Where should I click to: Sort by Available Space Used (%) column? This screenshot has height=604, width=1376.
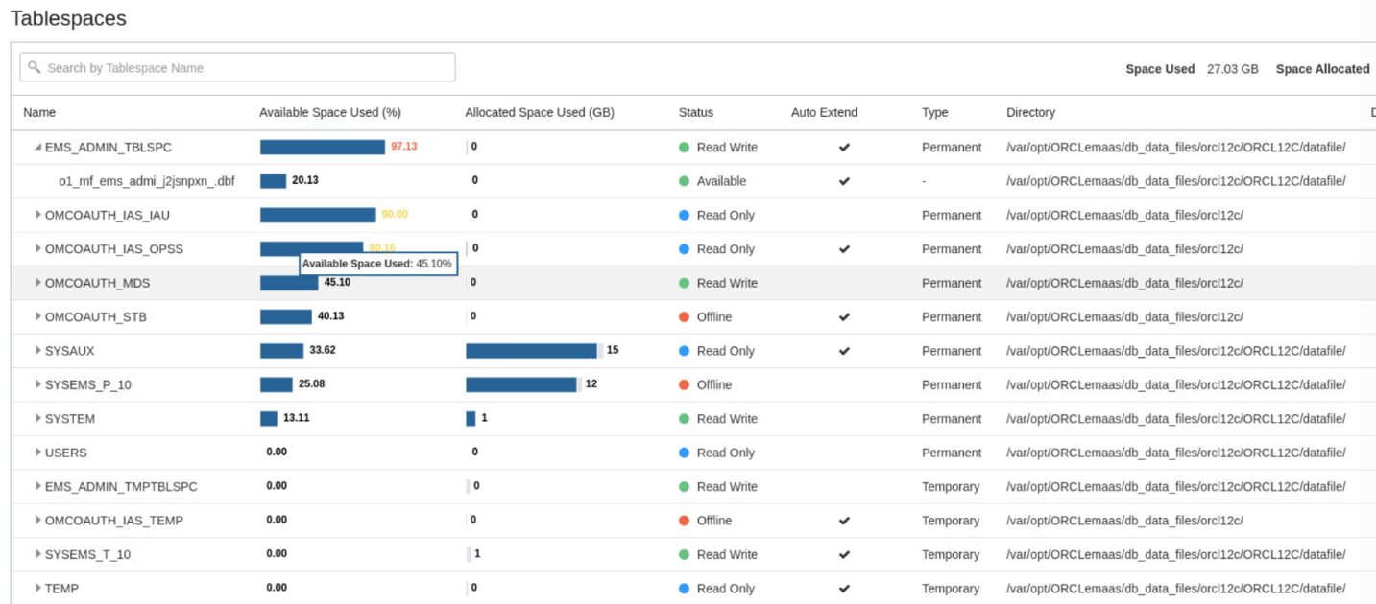click(x=329, y=113)
